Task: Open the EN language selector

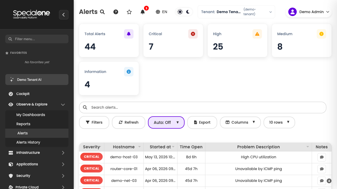Action: coord(161,12)
